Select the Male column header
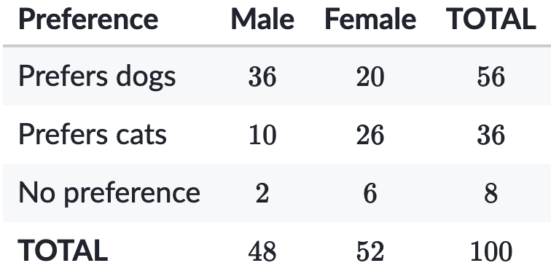The image size is (551, 271). (262, 20)
